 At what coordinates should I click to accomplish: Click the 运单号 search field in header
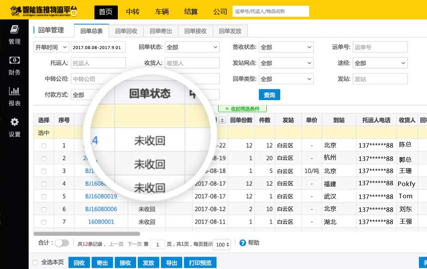tap(271, 11)
